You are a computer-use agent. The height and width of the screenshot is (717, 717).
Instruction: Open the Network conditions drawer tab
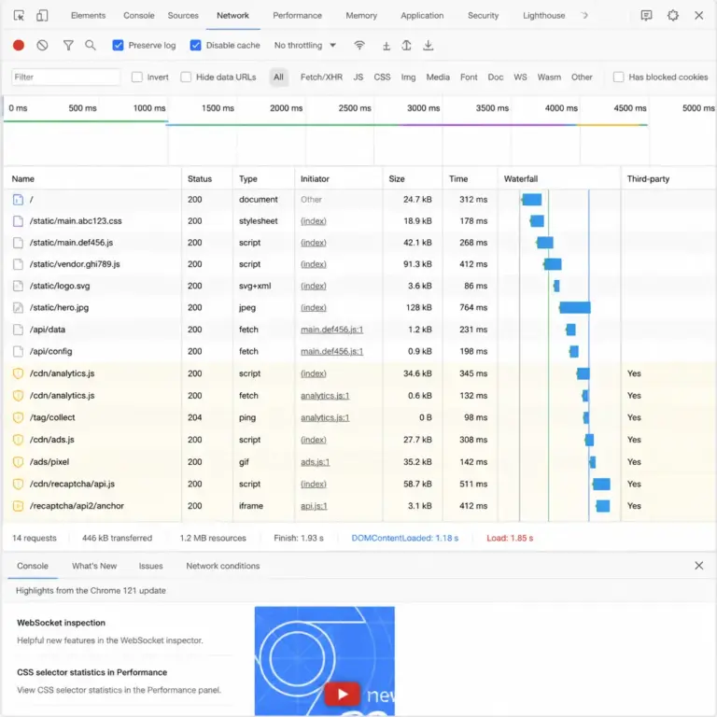tap(223, 566)
